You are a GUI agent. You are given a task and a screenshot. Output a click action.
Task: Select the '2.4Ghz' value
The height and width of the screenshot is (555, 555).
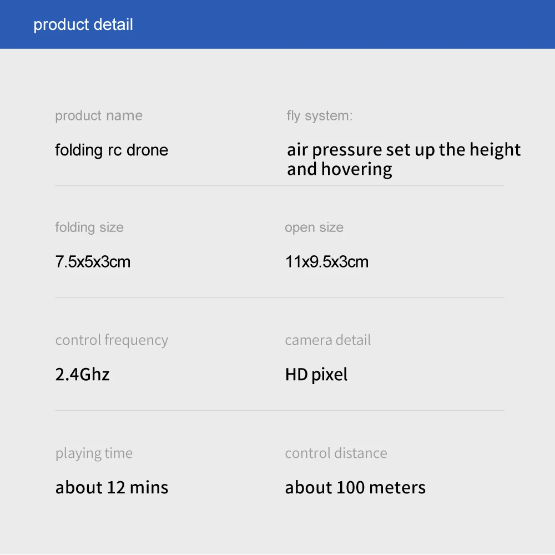click(82, 375)
